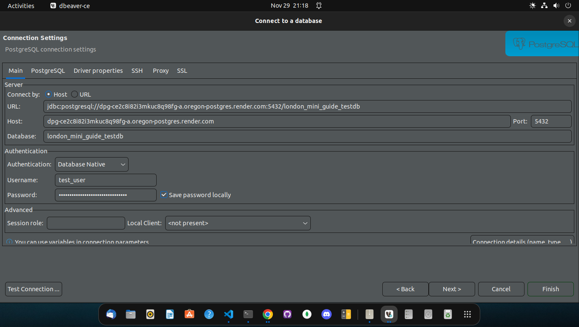Open the Show Applications grid

pyautogui.click(x=467, y=314)
